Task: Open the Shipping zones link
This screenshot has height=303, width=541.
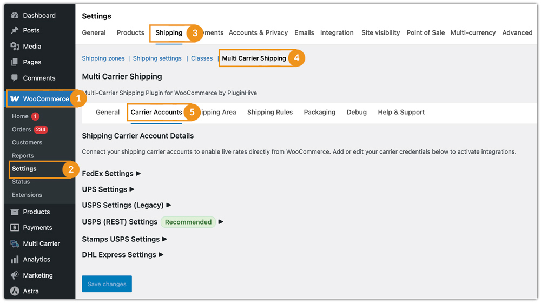Action: [103, 58]
